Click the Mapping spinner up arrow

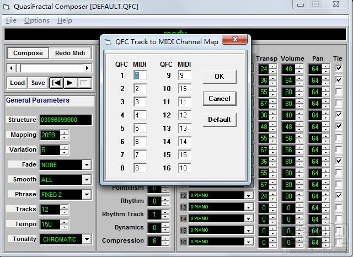(x=65, y=132)
